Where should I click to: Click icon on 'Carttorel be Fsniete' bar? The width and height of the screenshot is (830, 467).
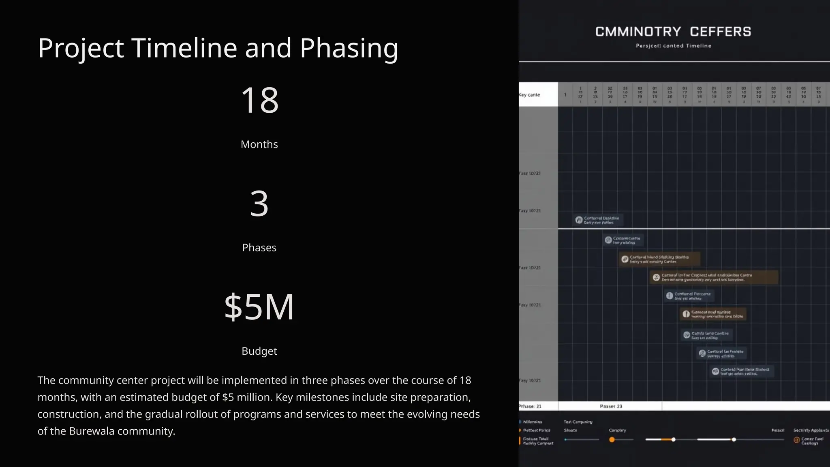[702, 353]
